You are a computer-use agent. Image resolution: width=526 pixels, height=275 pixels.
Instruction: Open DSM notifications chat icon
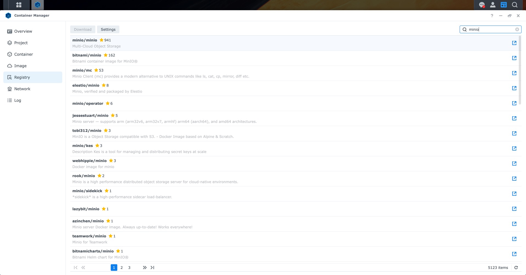[482, 5]
